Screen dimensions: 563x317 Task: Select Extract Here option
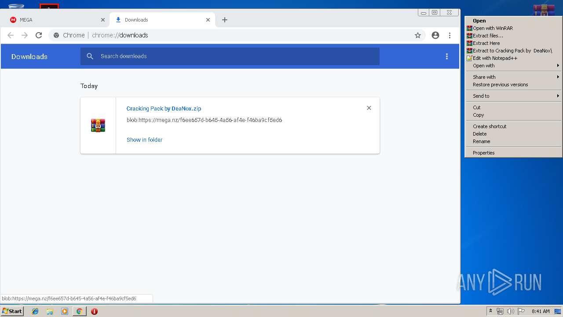513,43
